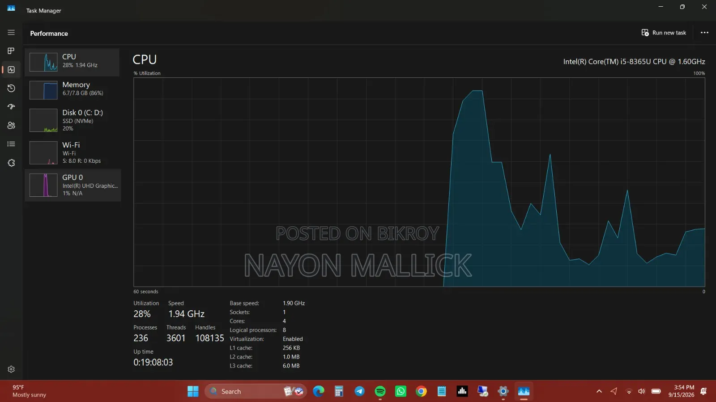
Task: Click the volume speaker tray icon
Action: coord(642,391)
